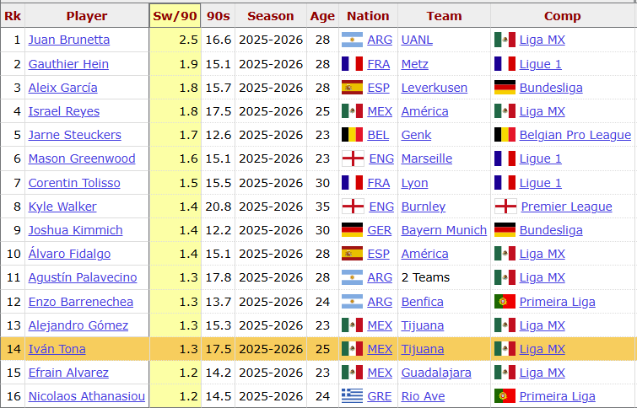Open the Belgian Pro League link
The image size is (637, 408).
575,135
